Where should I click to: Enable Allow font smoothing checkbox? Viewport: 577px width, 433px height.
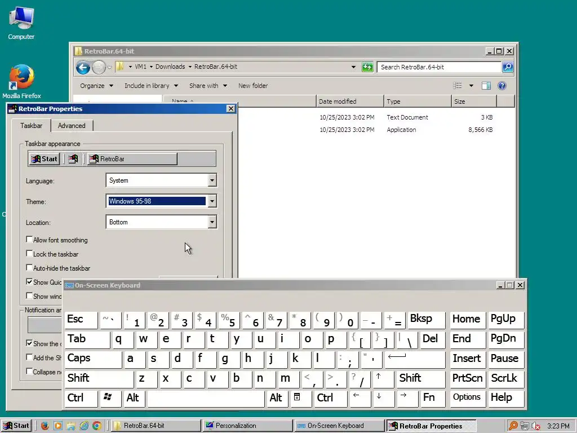tap(29, 240)
